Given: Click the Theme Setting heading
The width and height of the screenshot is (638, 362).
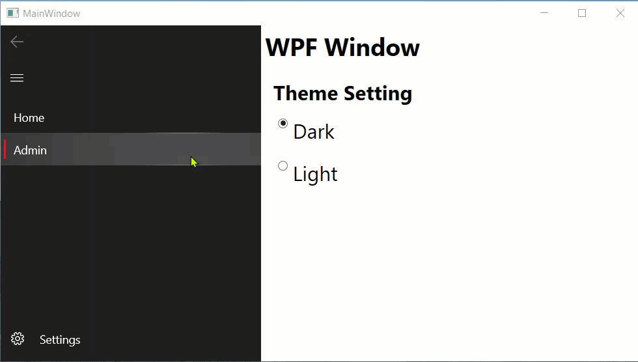Looking at the screenshot, I should click(x=342, y=93).
